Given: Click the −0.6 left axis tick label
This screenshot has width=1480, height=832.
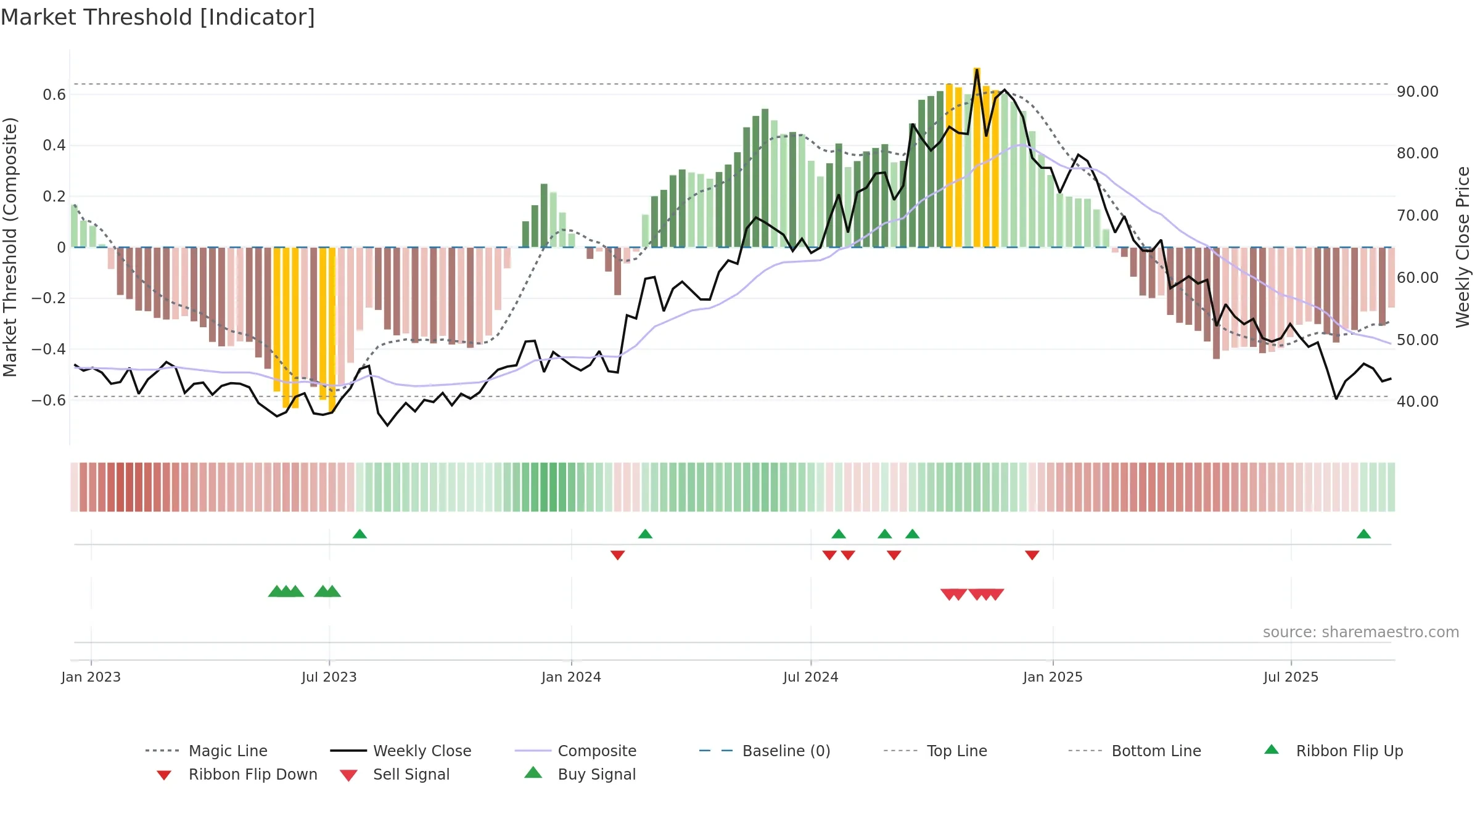Looking at the screenshot, I should click(x=49, y=400).
